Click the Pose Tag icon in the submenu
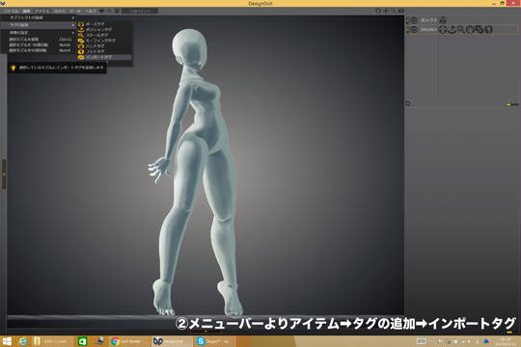 click(x=81, y=24)
